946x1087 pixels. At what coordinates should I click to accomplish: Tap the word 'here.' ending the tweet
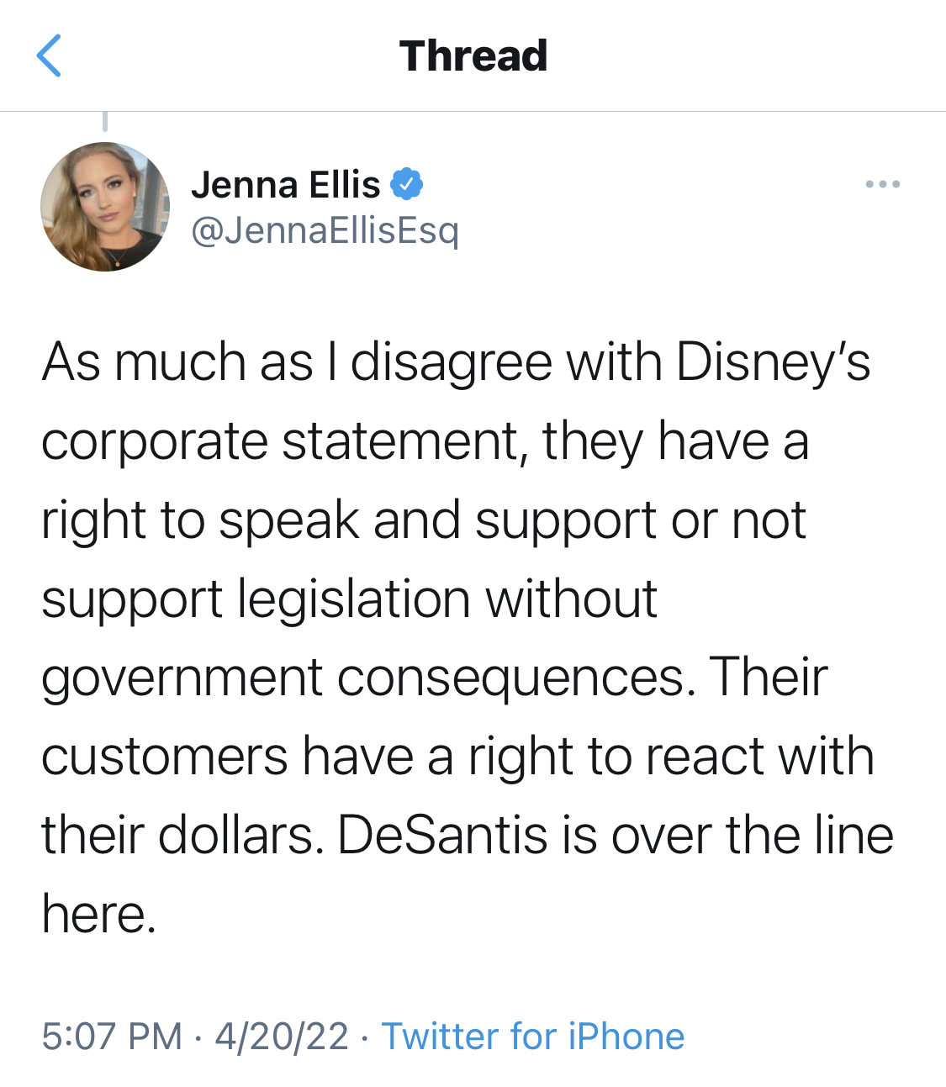(99, 914)
